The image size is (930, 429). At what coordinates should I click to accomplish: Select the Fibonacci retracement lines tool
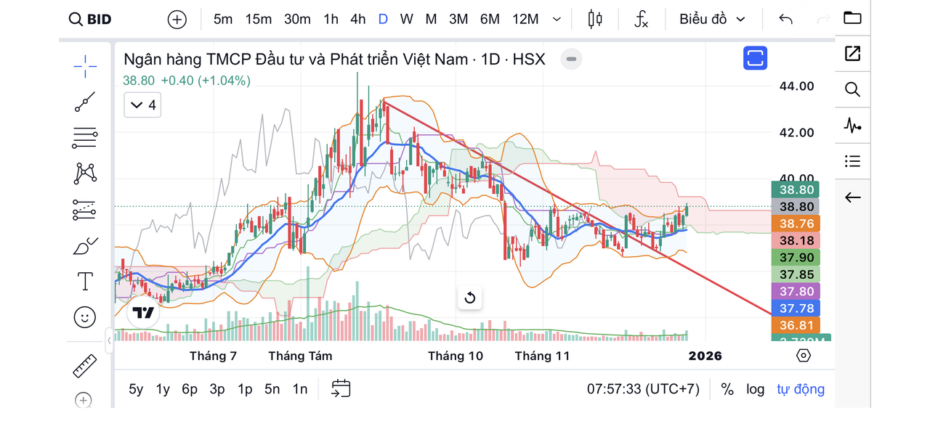pos(85,137)
